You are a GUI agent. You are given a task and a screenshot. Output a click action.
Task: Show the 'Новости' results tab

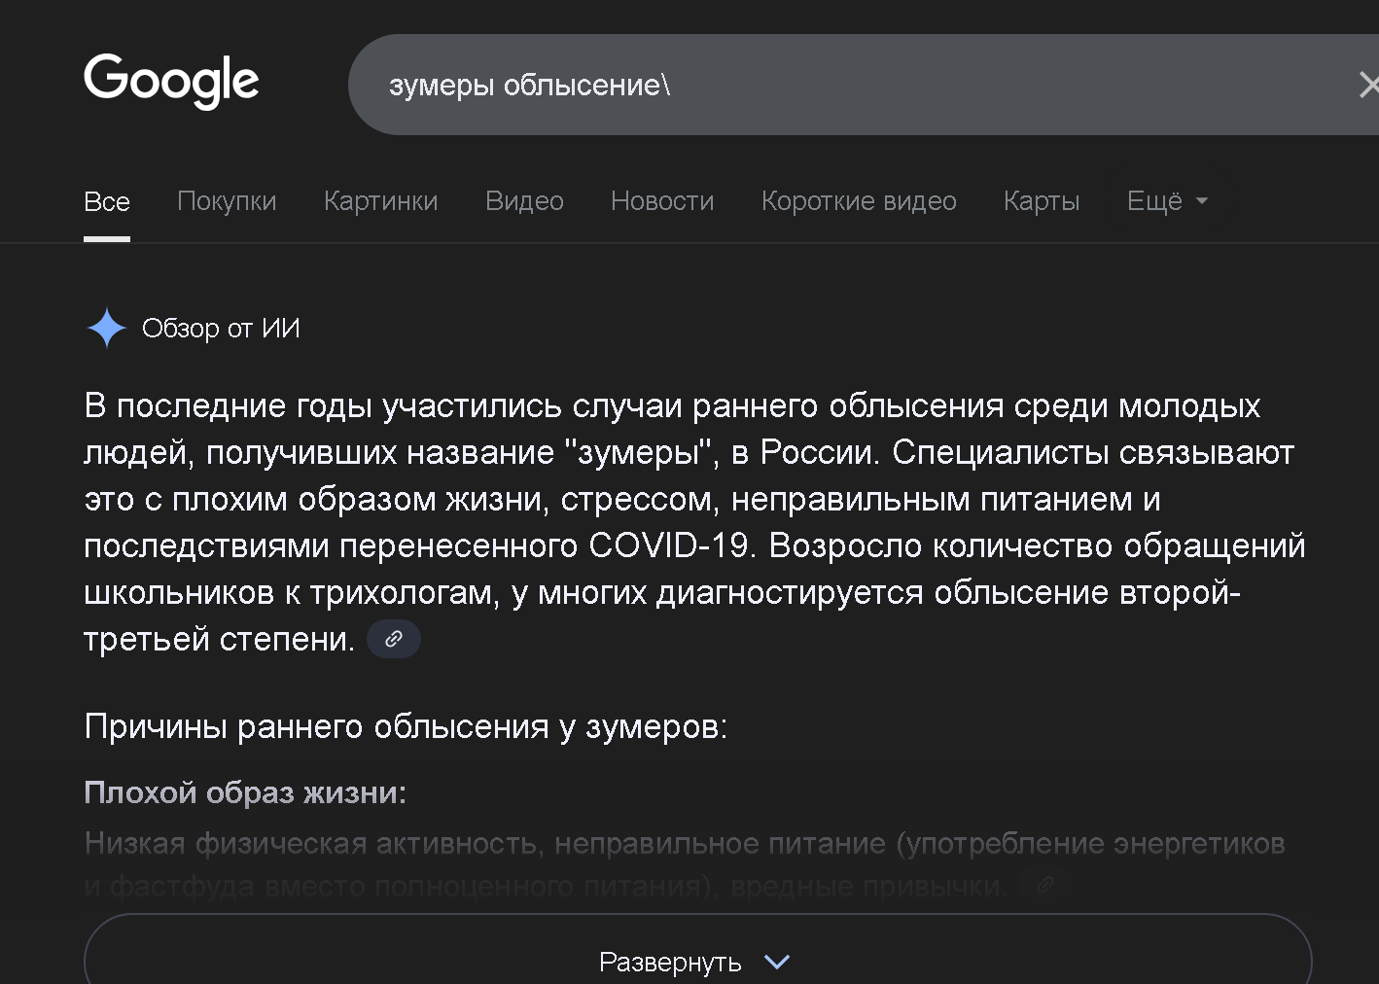pos(662,201)
